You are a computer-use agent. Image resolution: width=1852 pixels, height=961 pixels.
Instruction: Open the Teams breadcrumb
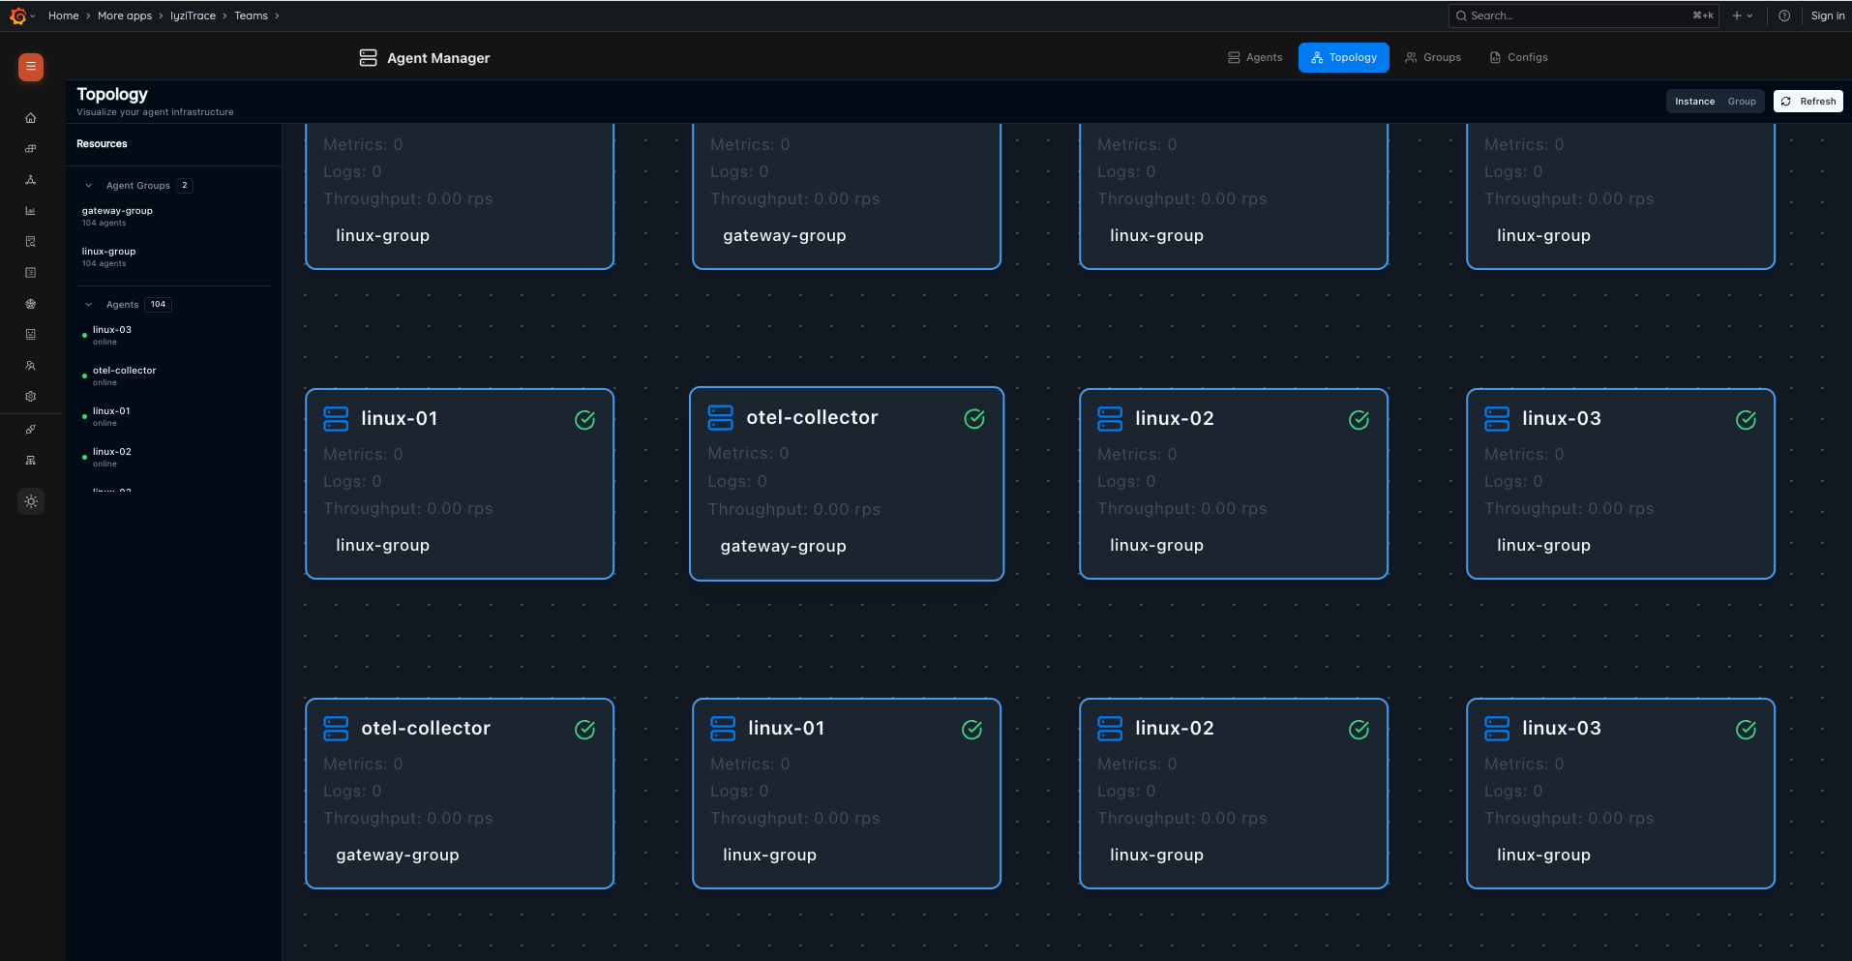click(x=252, y=15)
